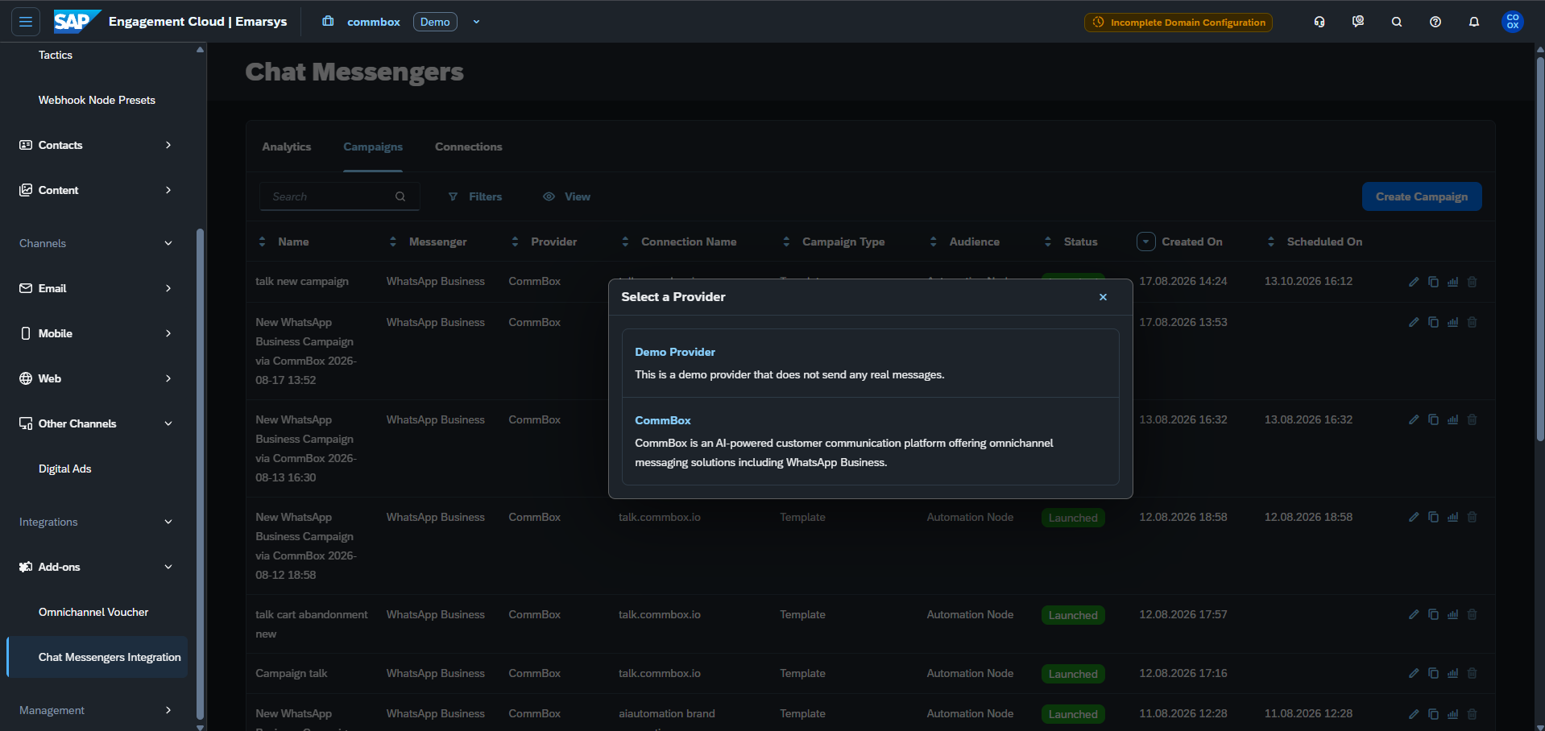Open Omnichannel Voucher in sidebar

[93, 612]
